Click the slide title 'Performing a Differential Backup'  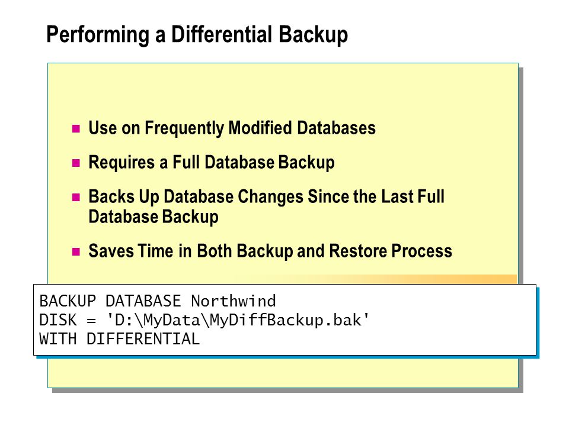pos(197,35)
